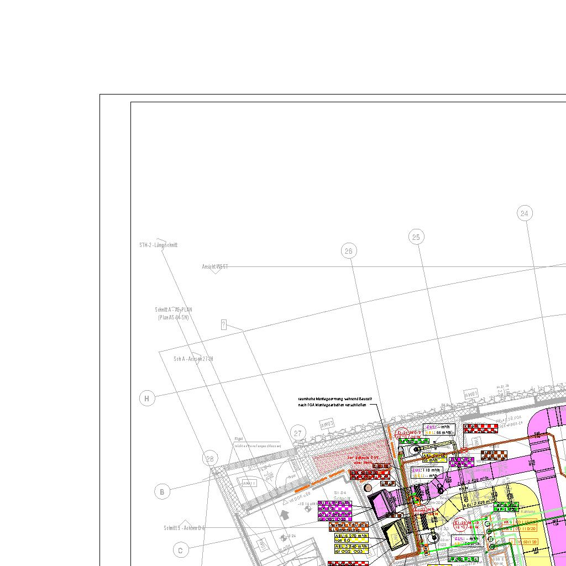Click the row axis bubble H
Viewport: 566px width, 566px height.
147,398
